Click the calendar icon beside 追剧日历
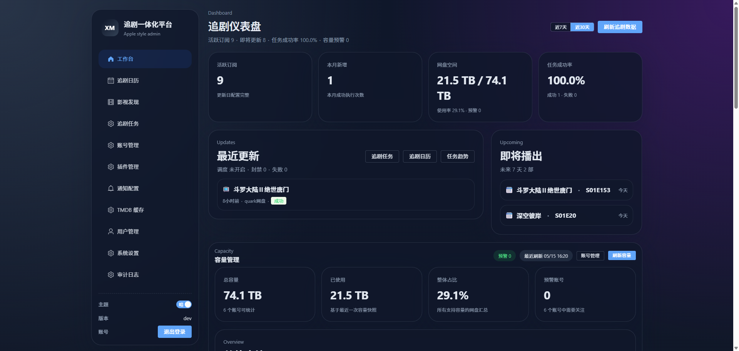Image resolution: width=739 pixels, height=351 pixels. coord(111,81)
